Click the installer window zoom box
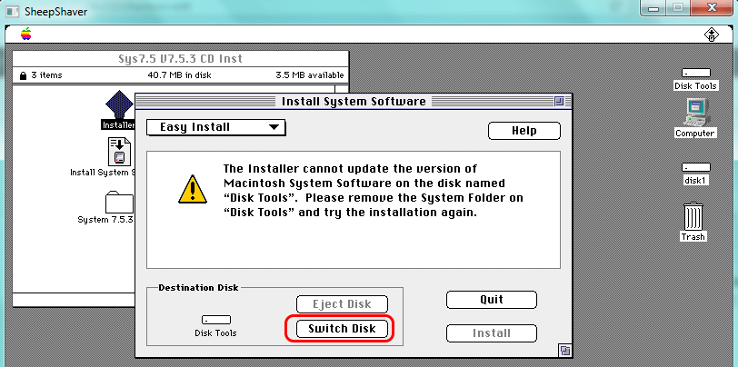The image size is (738, 367). [x=559, y=101]
